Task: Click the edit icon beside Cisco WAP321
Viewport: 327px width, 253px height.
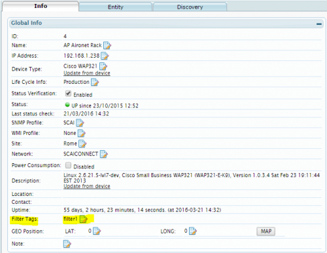Action: pos(103,66)
